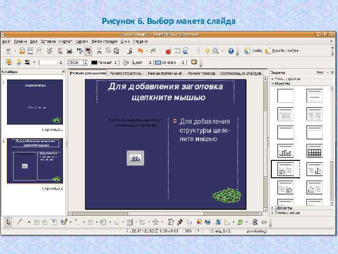338x254 pixels.
Task: Switch to Режим структуры tab
Action: click(x=125, y=73)
